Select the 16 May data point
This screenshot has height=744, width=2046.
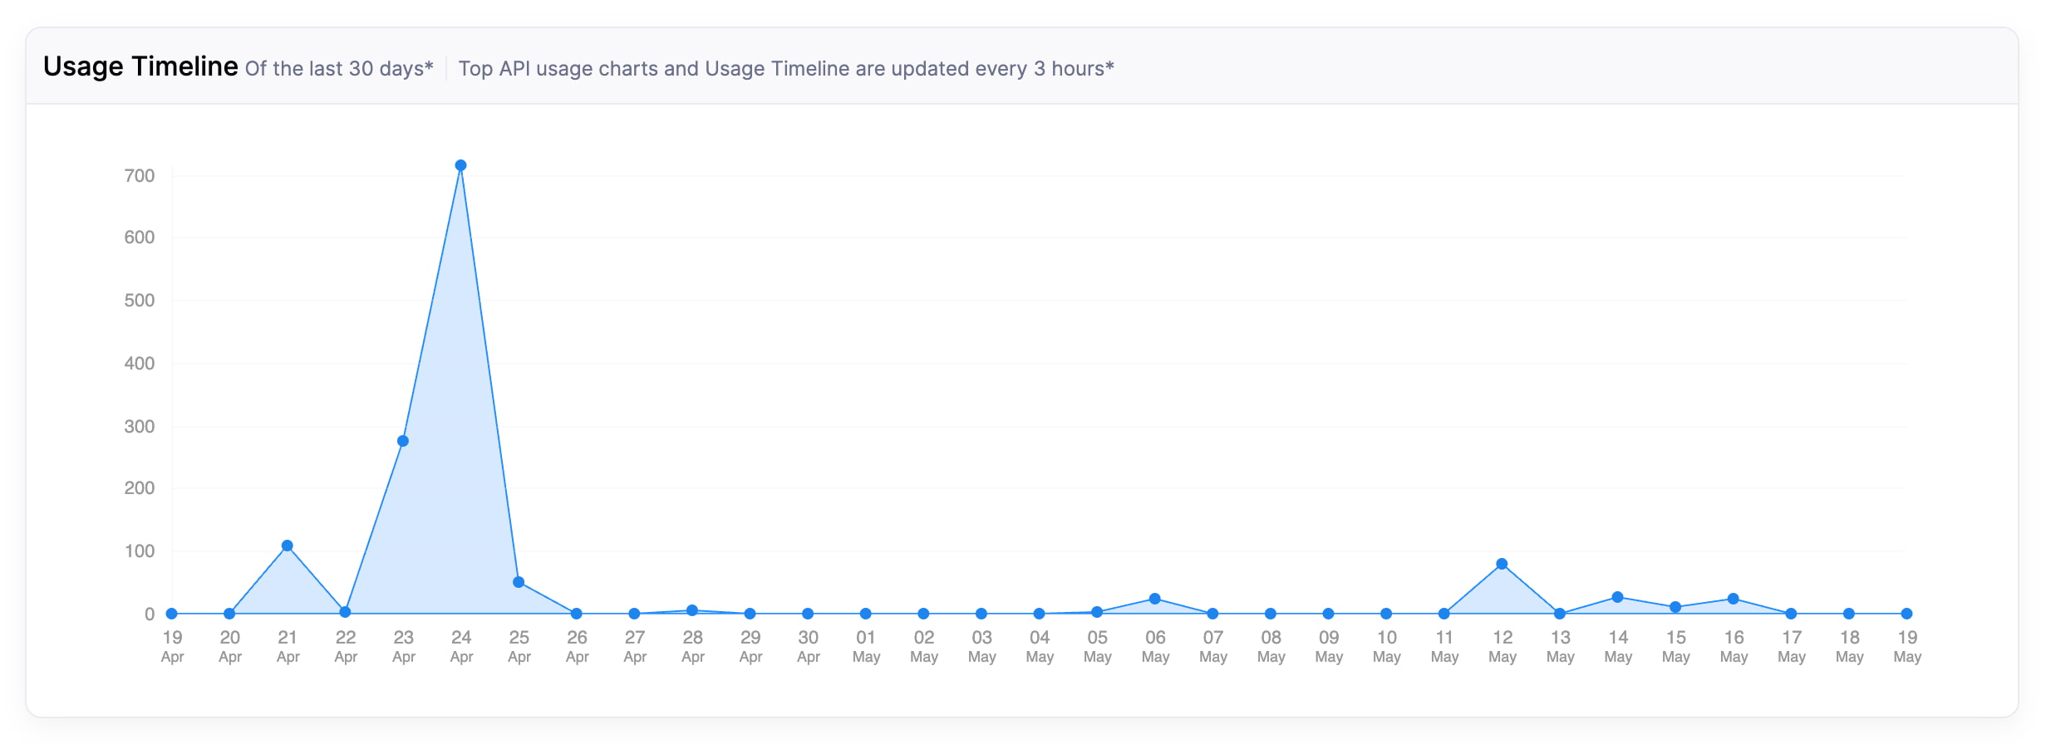pos(1733,599)
